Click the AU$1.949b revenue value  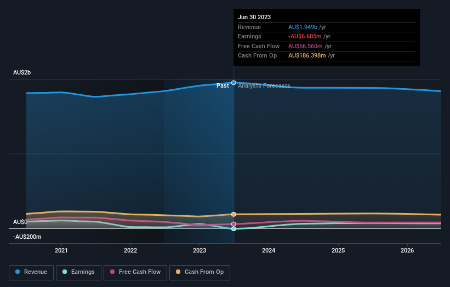(303, 27)
